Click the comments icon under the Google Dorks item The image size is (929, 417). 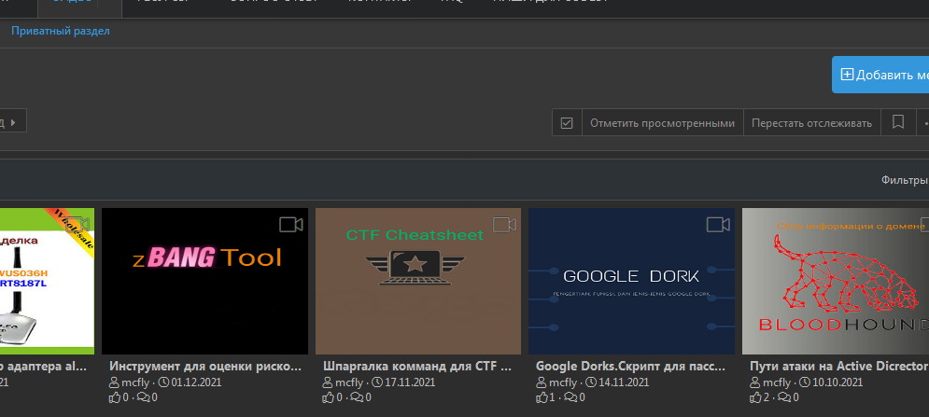coord(571,396)
